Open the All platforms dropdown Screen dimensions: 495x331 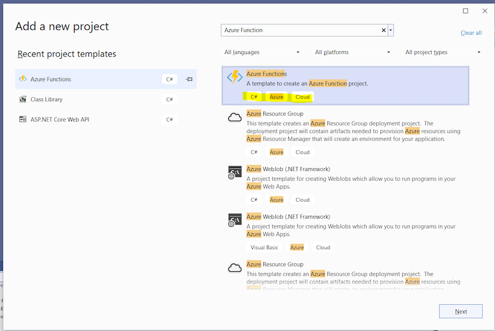point(352,52)
